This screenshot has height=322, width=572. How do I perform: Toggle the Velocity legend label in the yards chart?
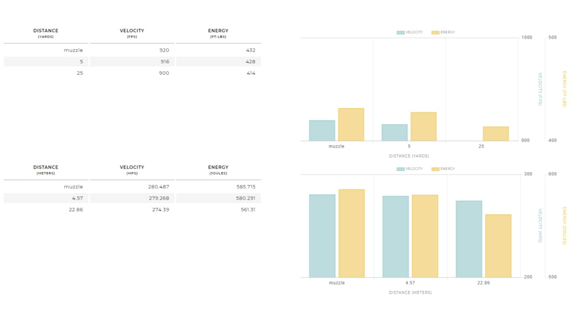pyautogui.click(x=414, y=33)
